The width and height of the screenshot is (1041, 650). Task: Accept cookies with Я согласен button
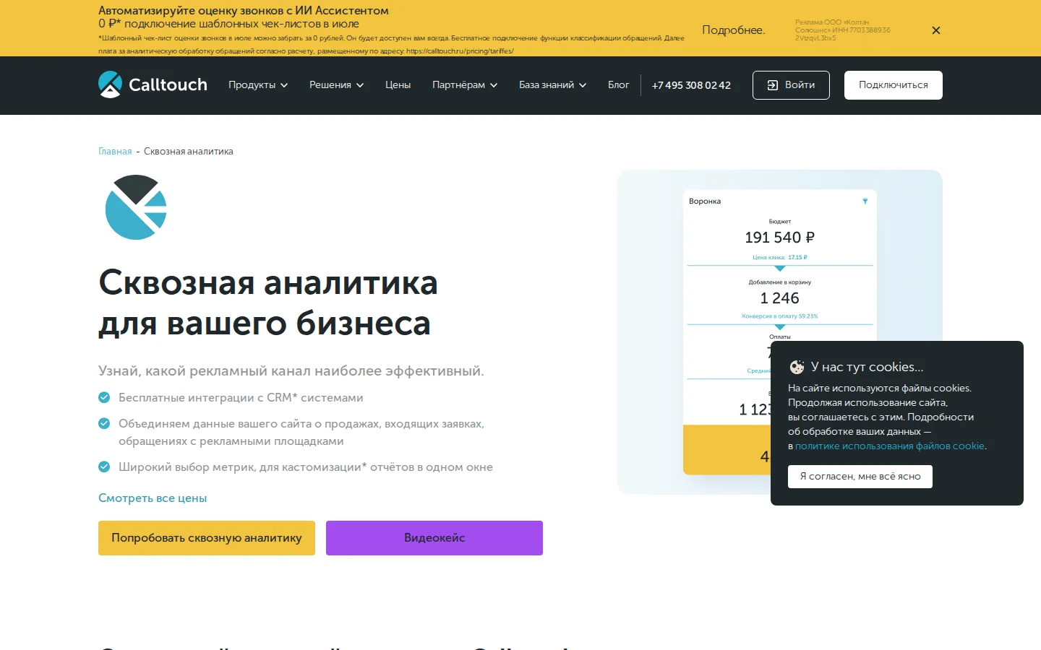click(x=860, y=477)
